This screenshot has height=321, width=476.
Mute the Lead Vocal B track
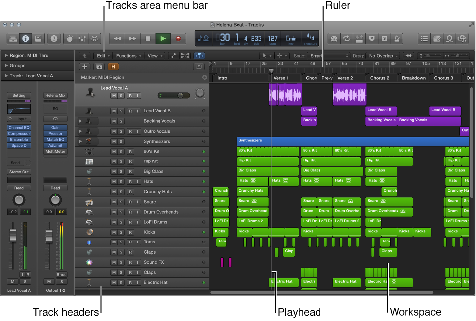tap(114, 111)
